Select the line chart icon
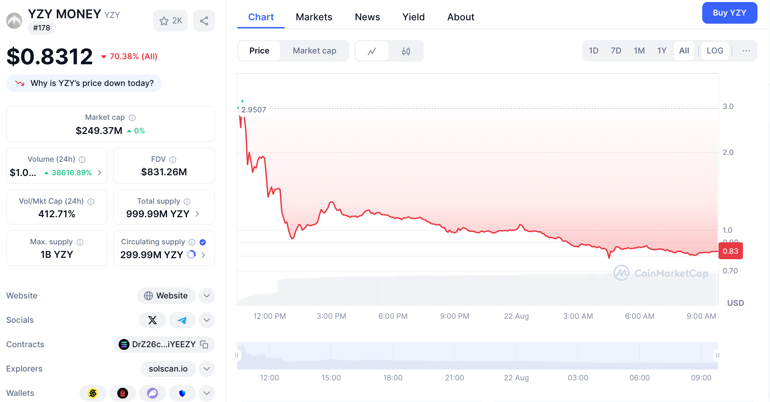Screen dimensions: 770x402 tap(372, 51)
